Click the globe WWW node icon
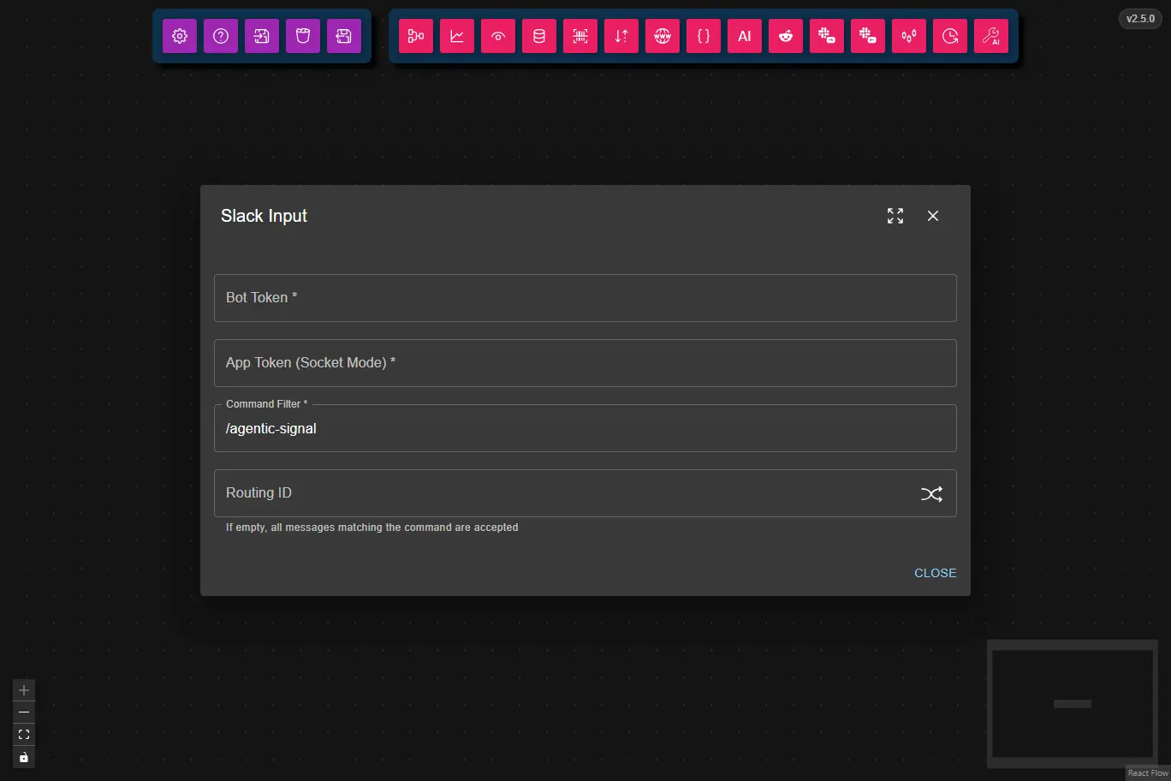Image resolution: width=1171 pixels, height=781 pixels. tap(663, 36)
